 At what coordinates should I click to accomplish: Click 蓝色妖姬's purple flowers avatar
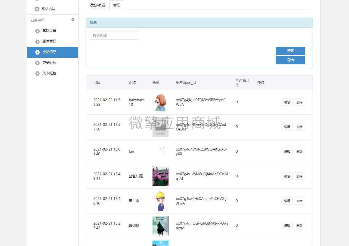pos(160,176)
